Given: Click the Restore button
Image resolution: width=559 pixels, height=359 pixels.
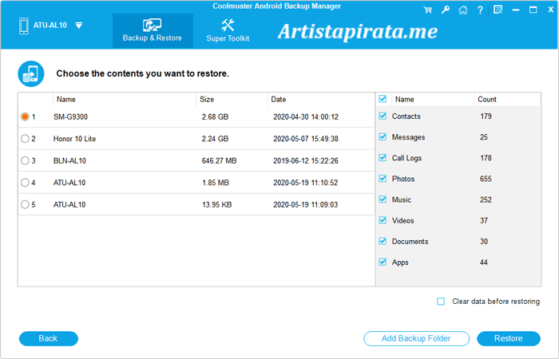Looking at the screenshot, I should point(509,338).
